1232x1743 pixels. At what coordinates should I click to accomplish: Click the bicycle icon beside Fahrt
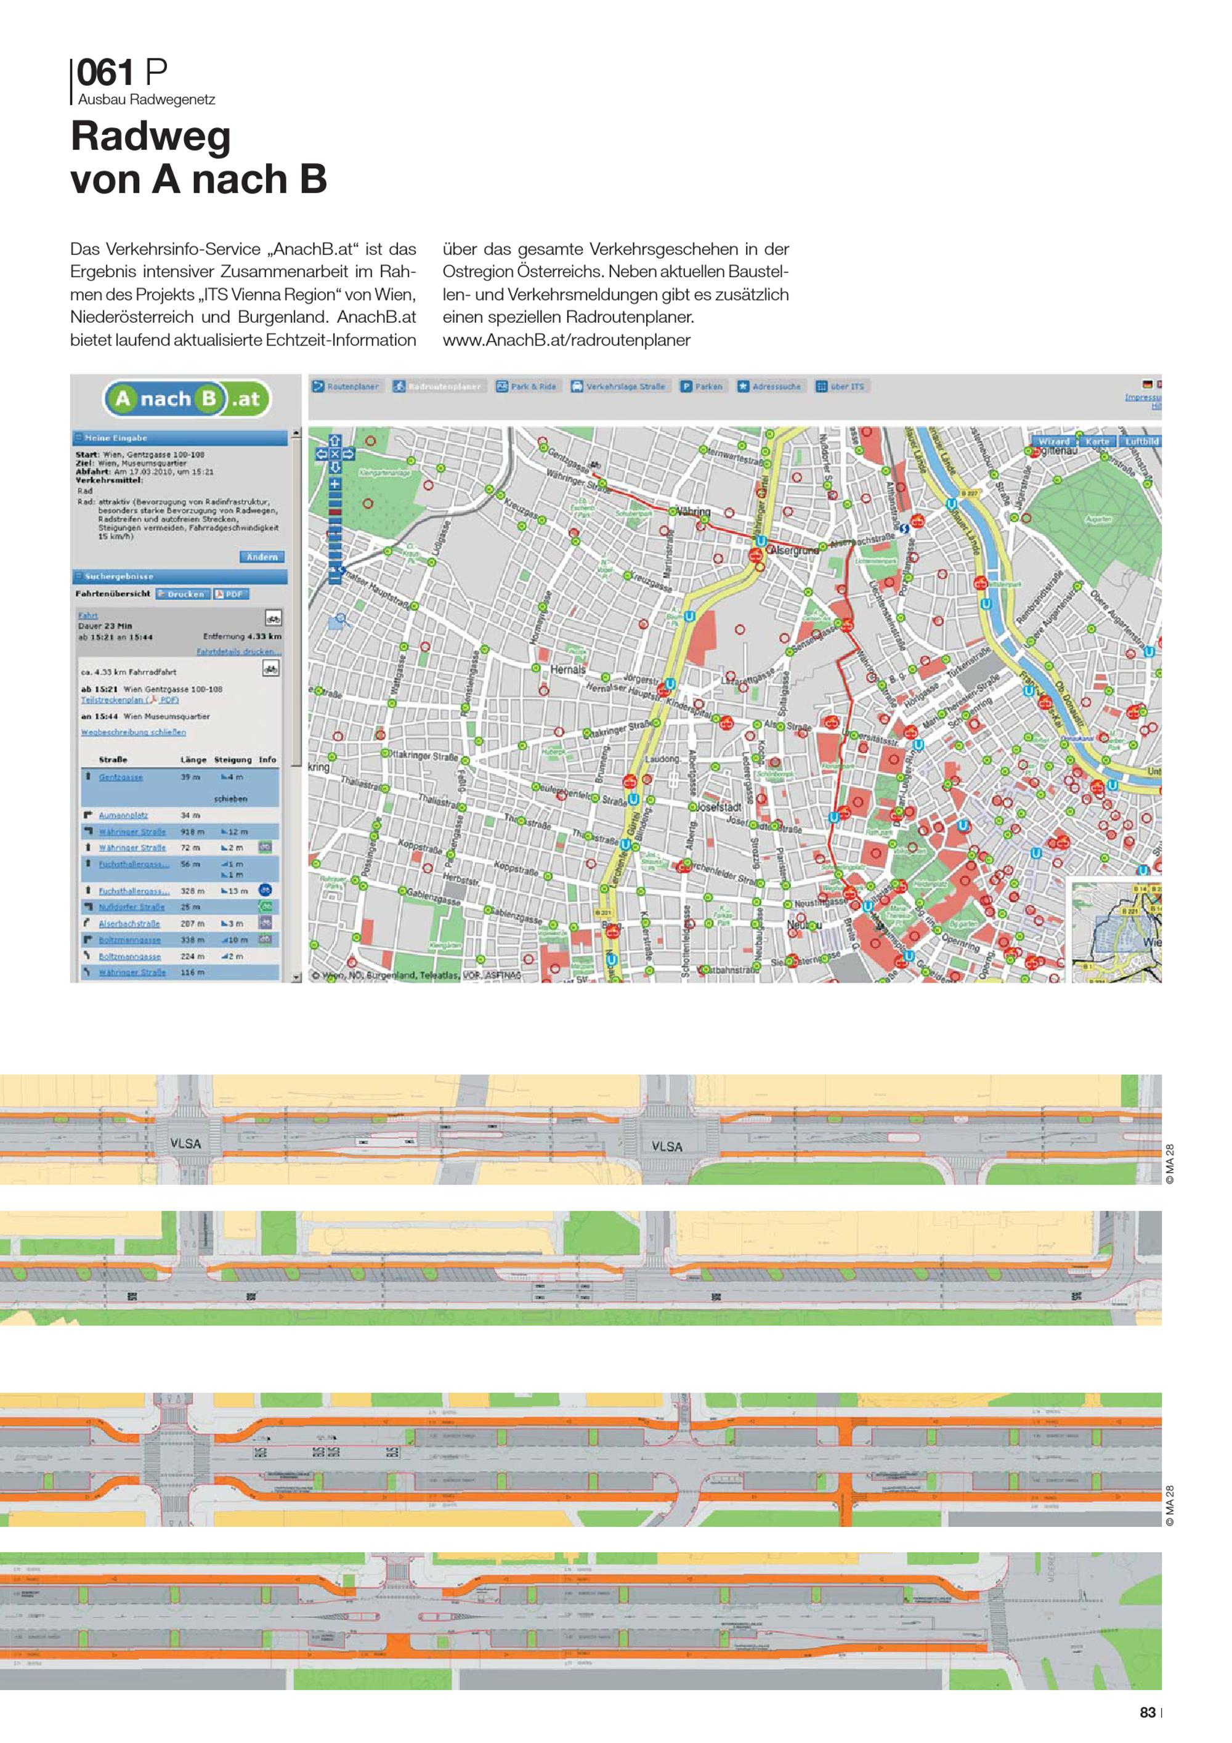tap(272, 617)
